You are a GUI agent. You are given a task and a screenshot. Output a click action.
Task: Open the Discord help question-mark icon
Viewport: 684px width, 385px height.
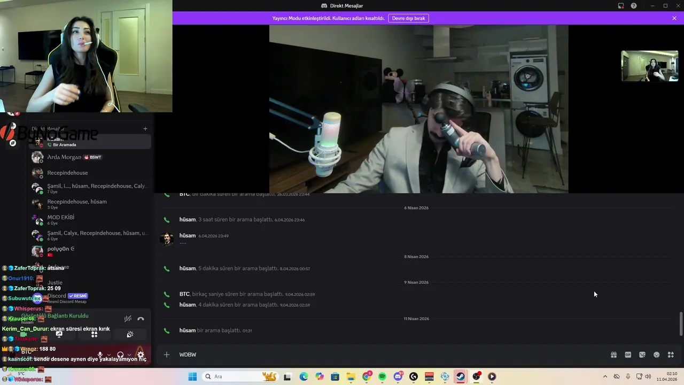[634, 6]
